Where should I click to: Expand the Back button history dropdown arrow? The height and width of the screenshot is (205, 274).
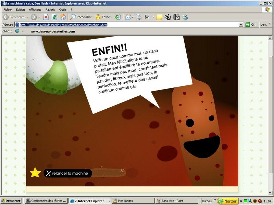pyautogui.click(x=28, y=17)
